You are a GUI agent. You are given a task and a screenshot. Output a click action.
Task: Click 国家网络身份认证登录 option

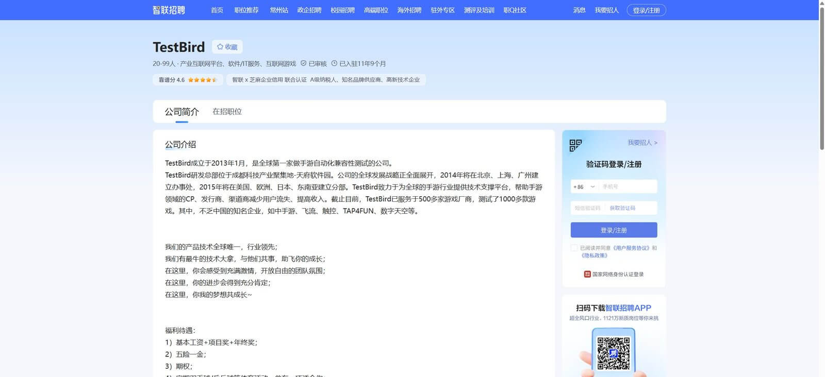pos(614,275)
